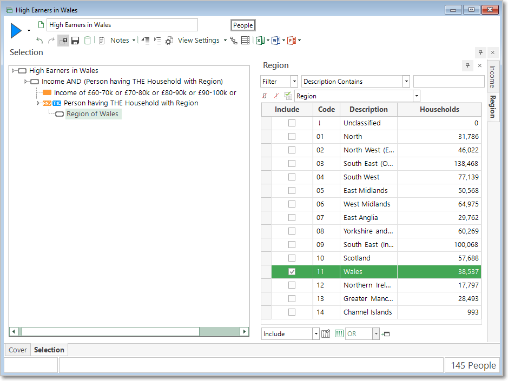Toggle the lock icon in the toolbar
The width and height of the screenshot is (508, 381).
point(63,41)
